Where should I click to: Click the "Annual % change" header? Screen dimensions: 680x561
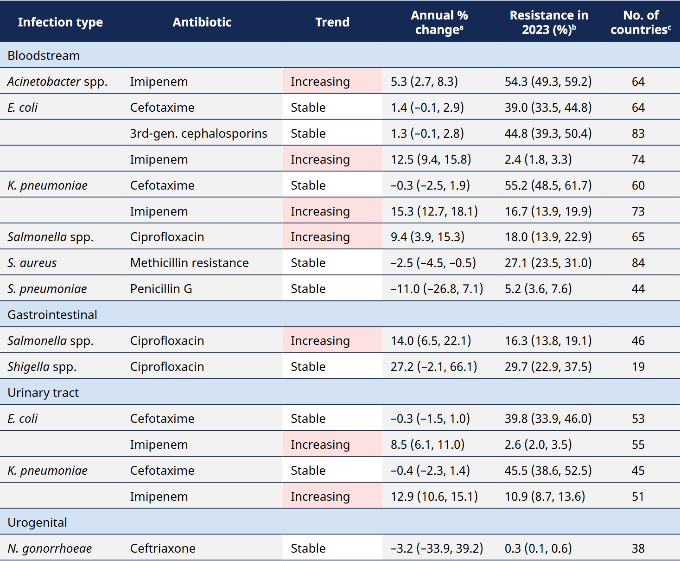click(x=439, y=22)
